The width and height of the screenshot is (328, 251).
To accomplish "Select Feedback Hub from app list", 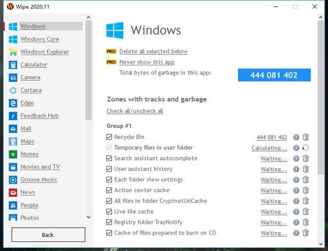I will pos(39,115).
